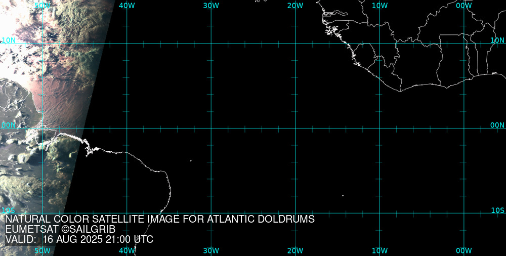This screenshot has width=506, height=256.
Task: Click the 10W longitude label along the bottom edge
Action: click(380, 250)
